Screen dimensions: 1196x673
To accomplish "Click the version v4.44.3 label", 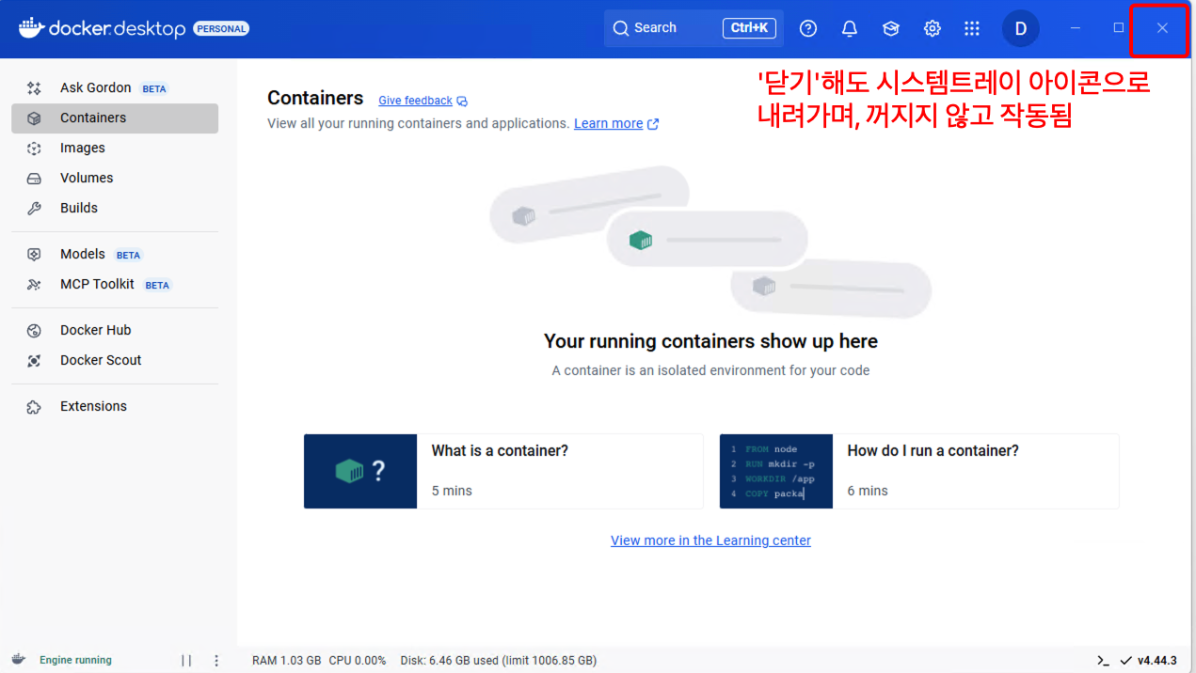I will [1157, 661].
